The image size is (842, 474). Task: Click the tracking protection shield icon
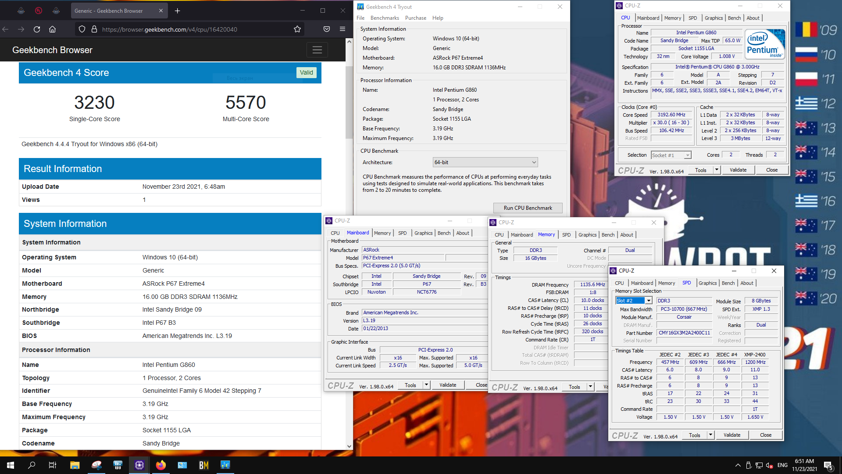82,29
